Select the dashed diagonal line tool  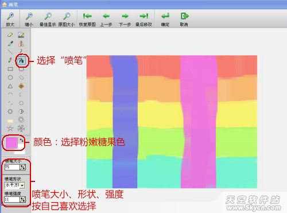pyautogui.click(x=10, y=103)
